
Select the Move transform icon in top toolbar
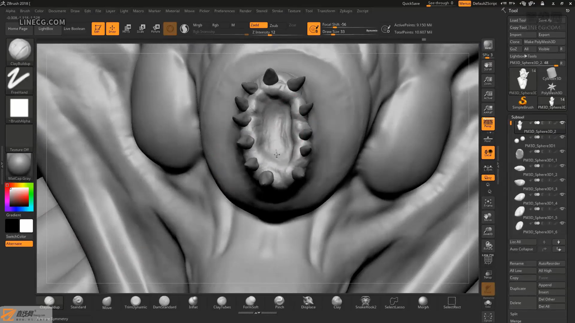click(x=127, y=29)
